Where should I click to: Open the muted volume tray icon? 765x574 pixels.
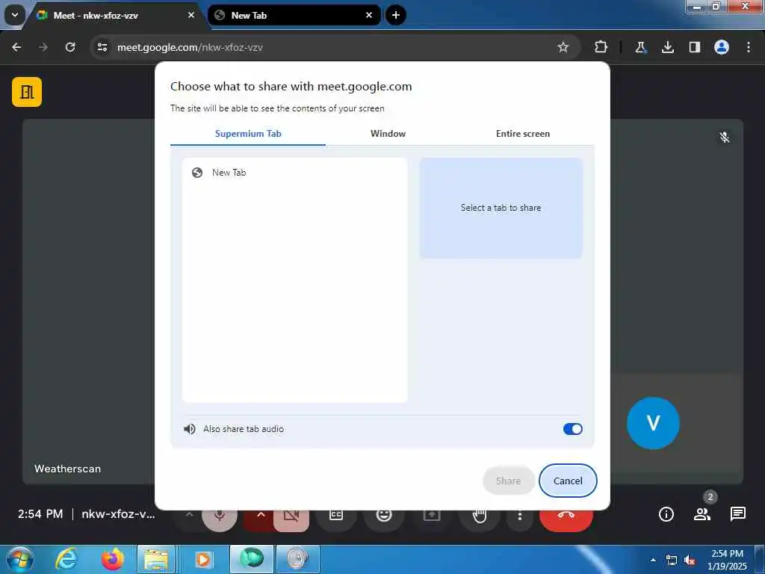point(690,561)
